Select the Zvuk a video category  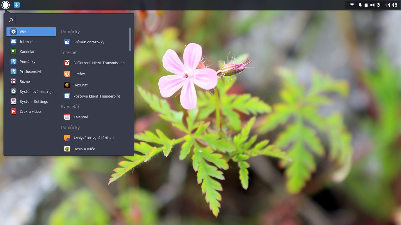click(31, 111)
